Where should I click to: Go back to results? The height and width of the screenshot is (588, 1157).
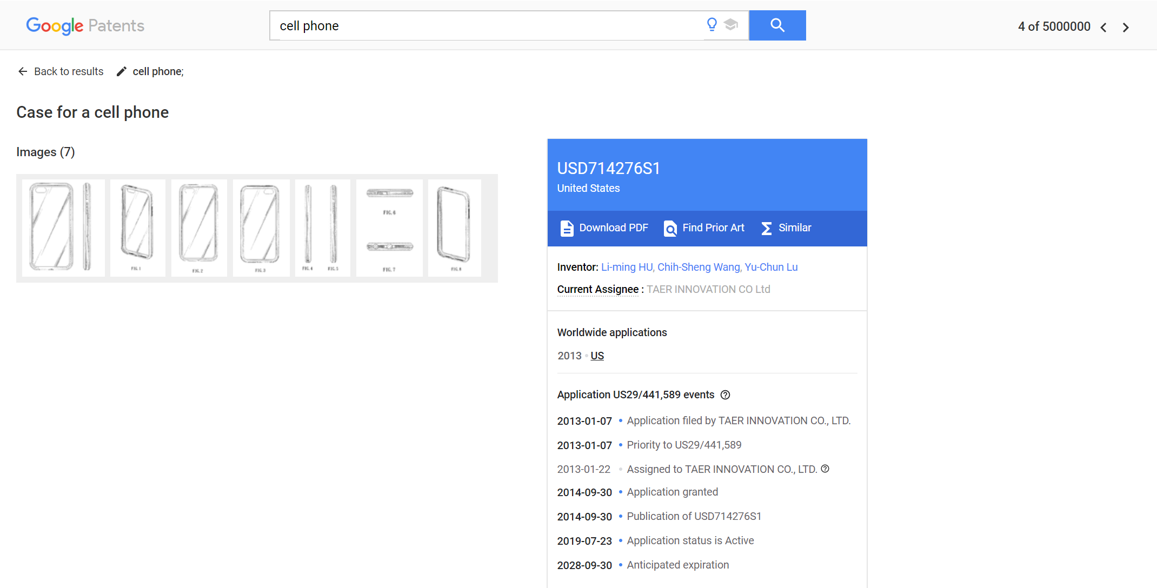(61, 71)
